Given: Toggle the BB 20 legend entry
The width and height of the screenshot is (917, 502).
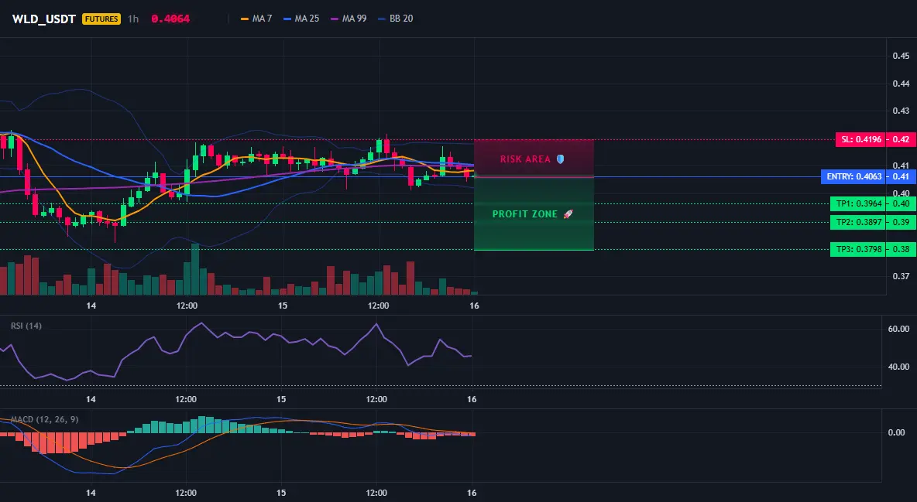Looking at the screenshot, I should tap(395, 19).
